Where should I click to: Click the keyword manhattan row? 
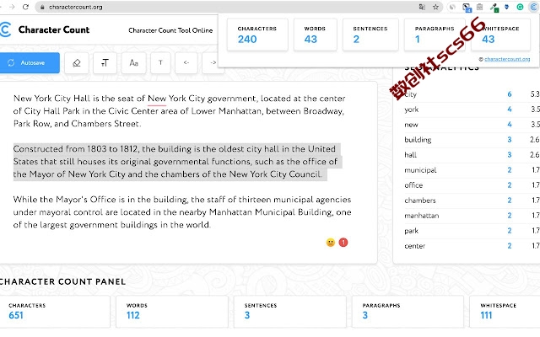point(472,216)
